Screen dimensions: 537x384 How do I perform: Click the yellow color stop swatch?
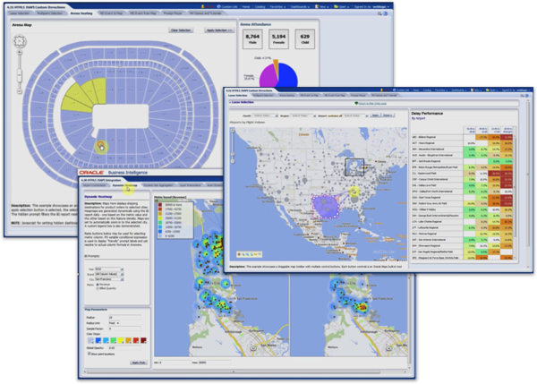[x=121, y=340]
